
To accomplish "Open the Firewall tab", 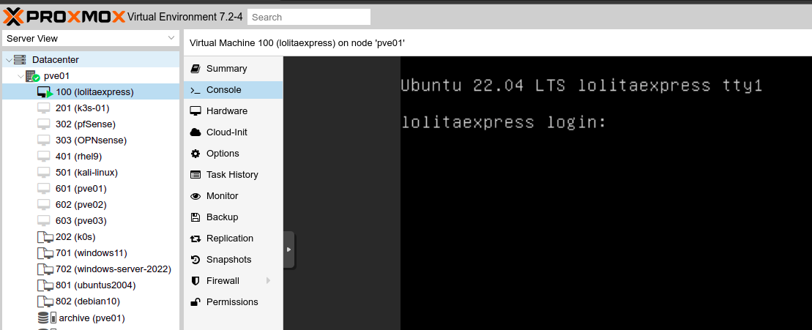I will coord(233,280).
